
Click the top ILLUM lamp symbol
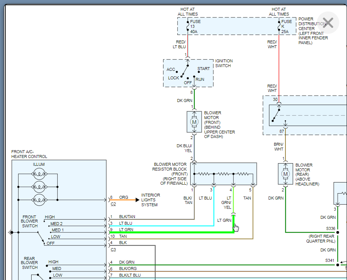[39, 173]
